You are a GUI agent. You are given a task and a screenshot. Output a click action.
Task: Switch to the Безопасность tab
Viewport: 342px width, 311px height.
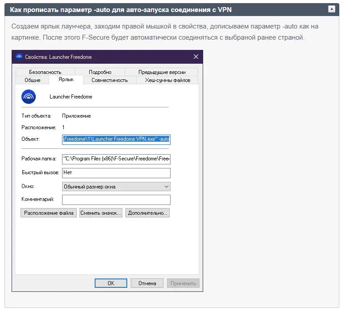[x=45, y=72]
